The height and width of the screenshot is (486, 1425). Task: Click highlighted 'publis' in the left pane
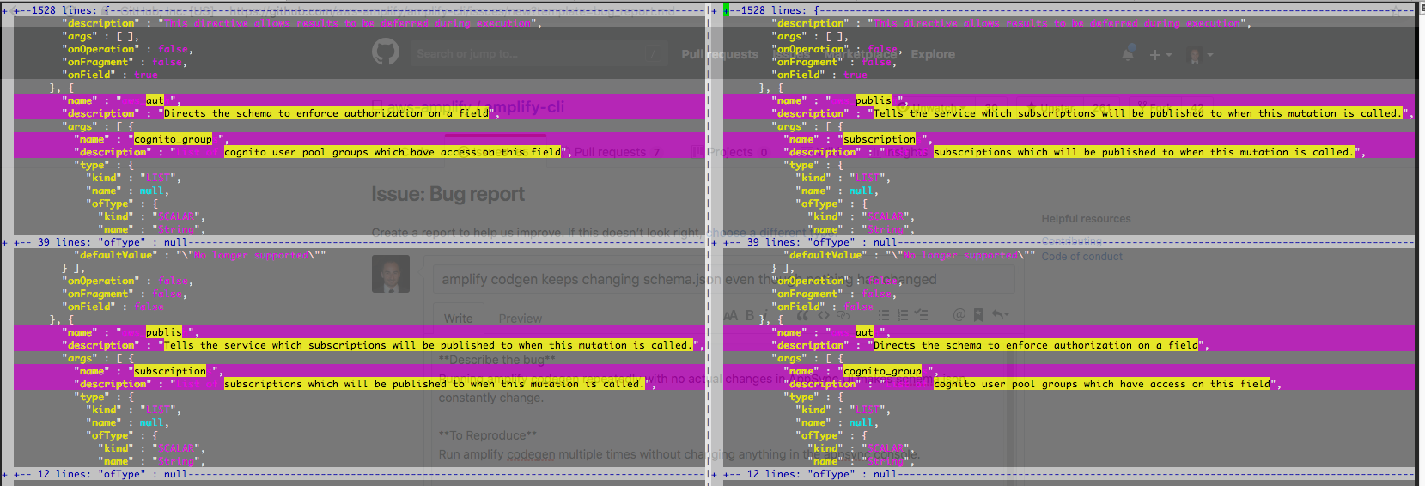(x=163, y=332)
